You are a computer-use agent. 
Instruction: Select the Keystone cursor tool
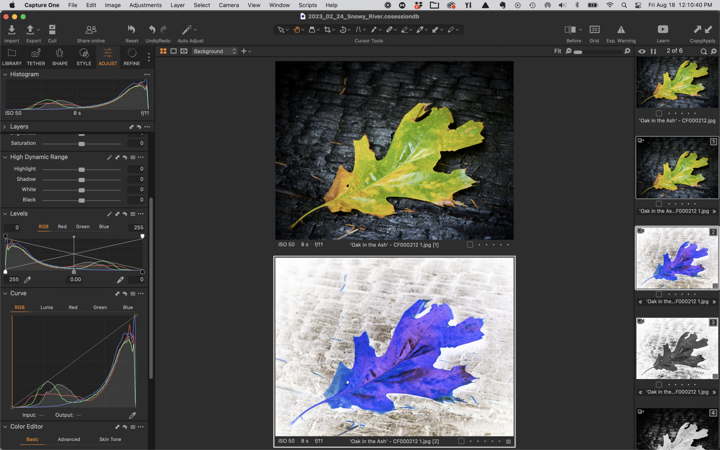point(358,30)
